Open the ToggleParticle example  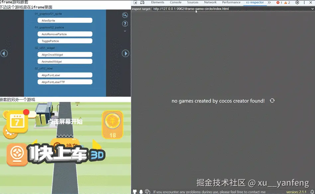pyautogui.click(x=65, y=41)
